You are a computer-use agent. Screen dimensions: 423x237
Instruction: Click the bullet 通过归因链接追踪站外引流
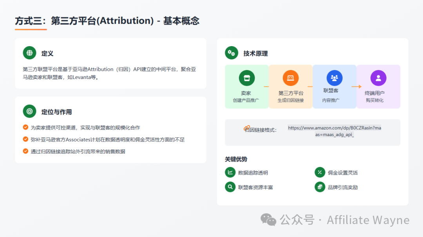[x=78, y=151]
